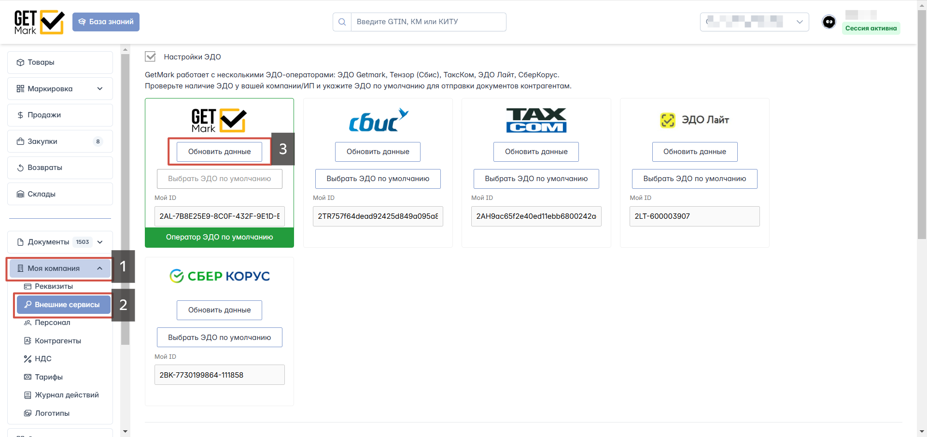Click the Склады warehouse icon
This screenshot has height=437, width=927.
click(x=20, y=194)
